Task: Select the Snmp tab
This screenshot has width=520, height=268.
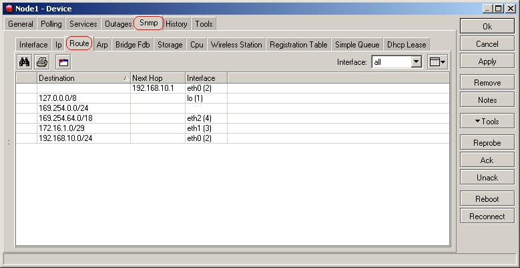Action: 149,23
